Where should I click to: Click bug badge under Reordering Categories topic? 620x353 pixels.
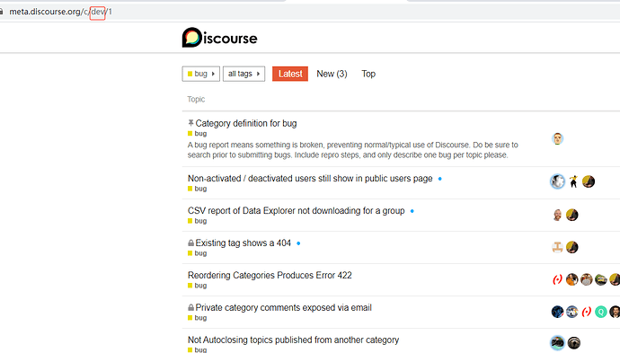pyautogui.click(x=198, y=286)
